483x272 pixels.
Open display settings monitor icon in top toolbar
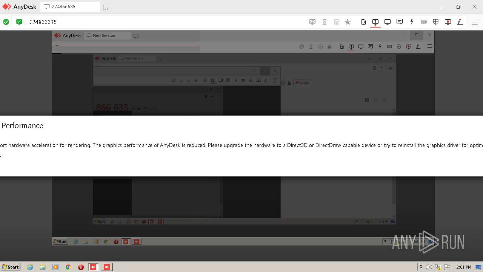click(388, 22)
